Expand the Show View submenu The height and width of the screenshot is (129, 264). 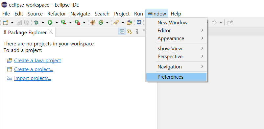point(176,49)
